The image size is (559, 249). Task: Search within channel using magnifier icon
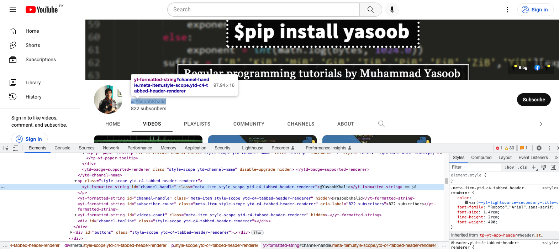381,124
